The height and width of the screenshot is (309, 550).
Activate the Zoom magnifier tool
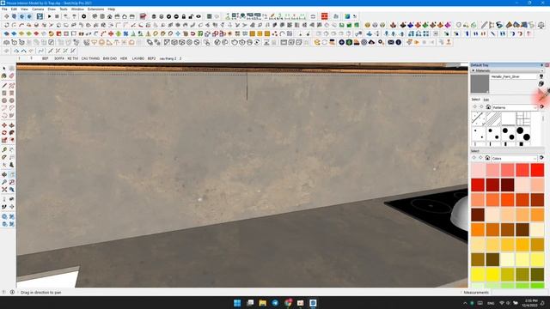click(x=4, y=182)
